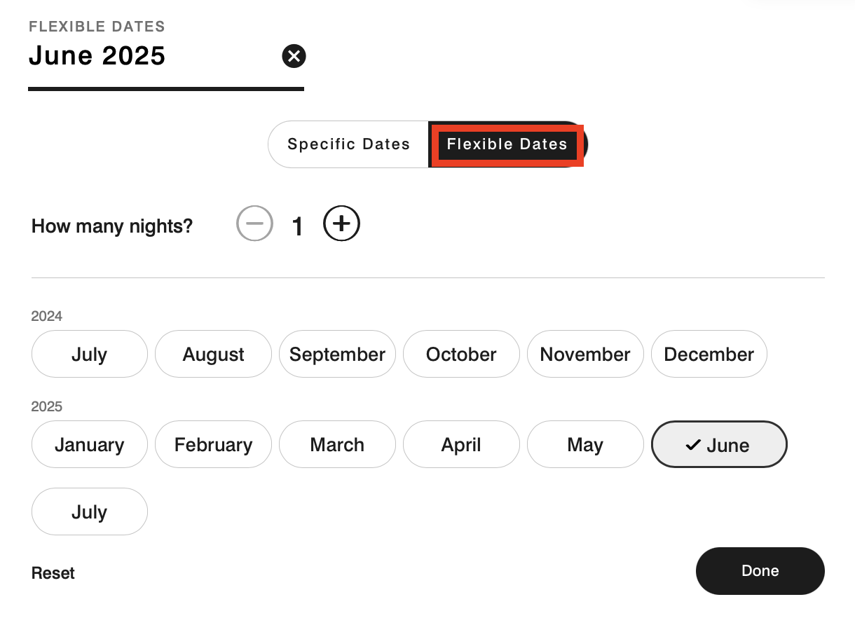Select February 2025
Image resolution: width=855 pixels, height=618 pixels.
(x=213, y=444)
